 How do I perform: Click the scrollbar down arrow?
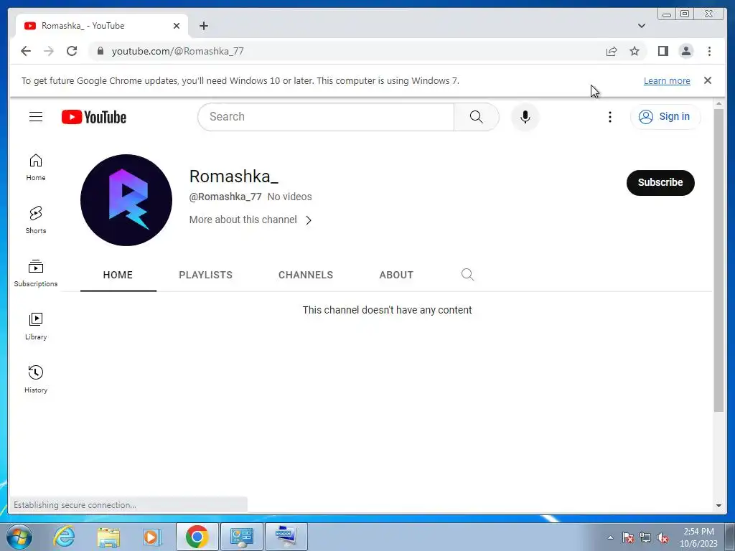point(718,506)
